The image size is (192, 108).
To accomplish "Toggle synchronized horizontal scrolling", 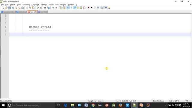I will point(64,8).
